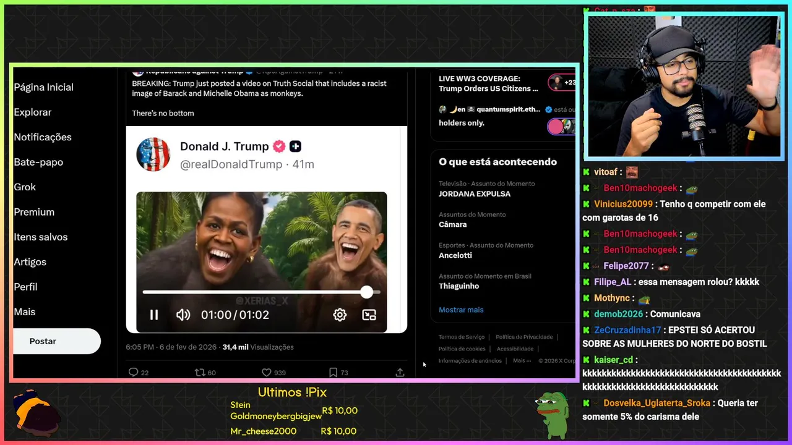Click the Postar button
Viewport: 792px width, 445px height.
56,341
